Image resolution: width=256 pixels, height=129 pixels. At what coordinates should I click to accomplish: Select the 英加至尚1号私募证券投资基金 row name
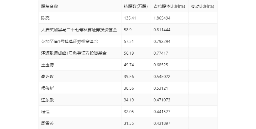(x=70, y=41)
